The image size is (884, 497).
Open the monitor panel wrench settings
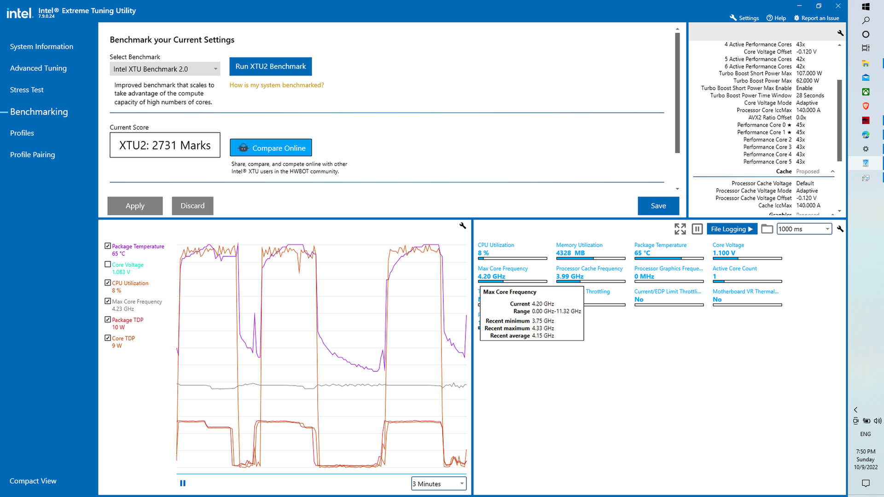click(840, 229)
